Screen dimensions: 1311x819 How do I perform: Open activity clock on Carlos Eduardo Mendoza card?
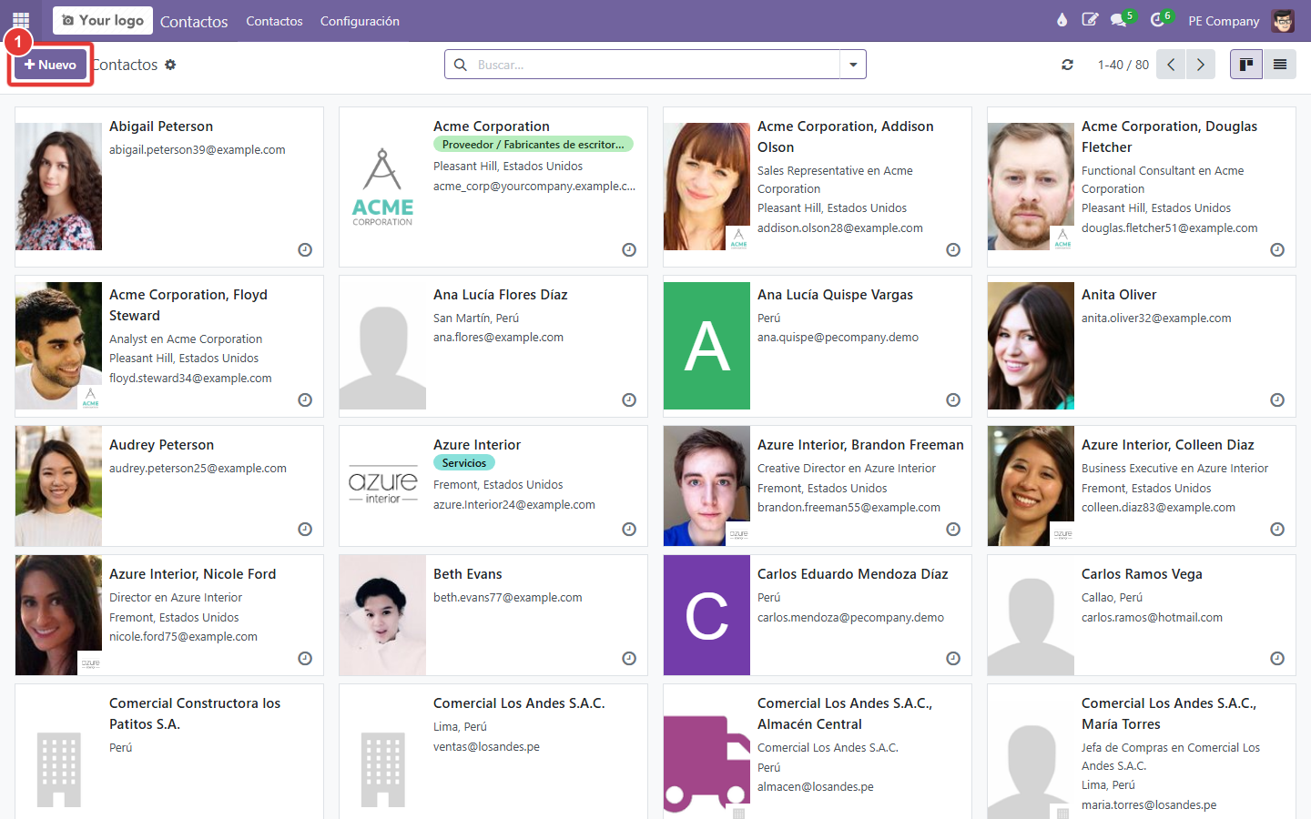(x=953, y=658)
